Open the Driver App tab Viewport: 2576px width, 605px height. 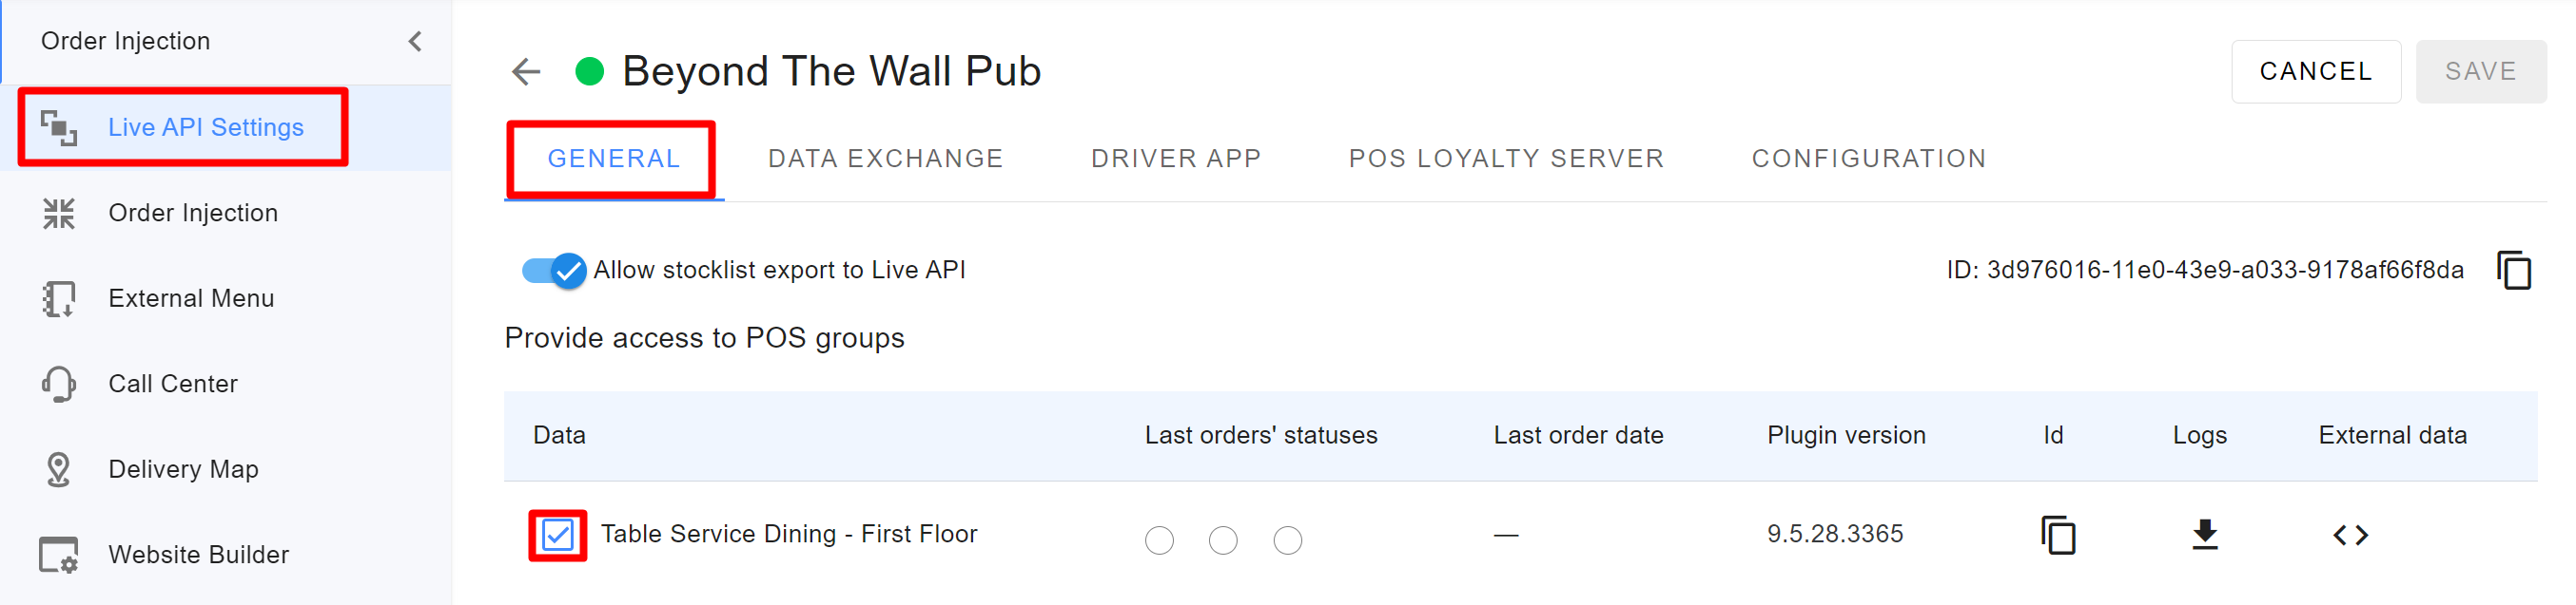point(1175,159)
